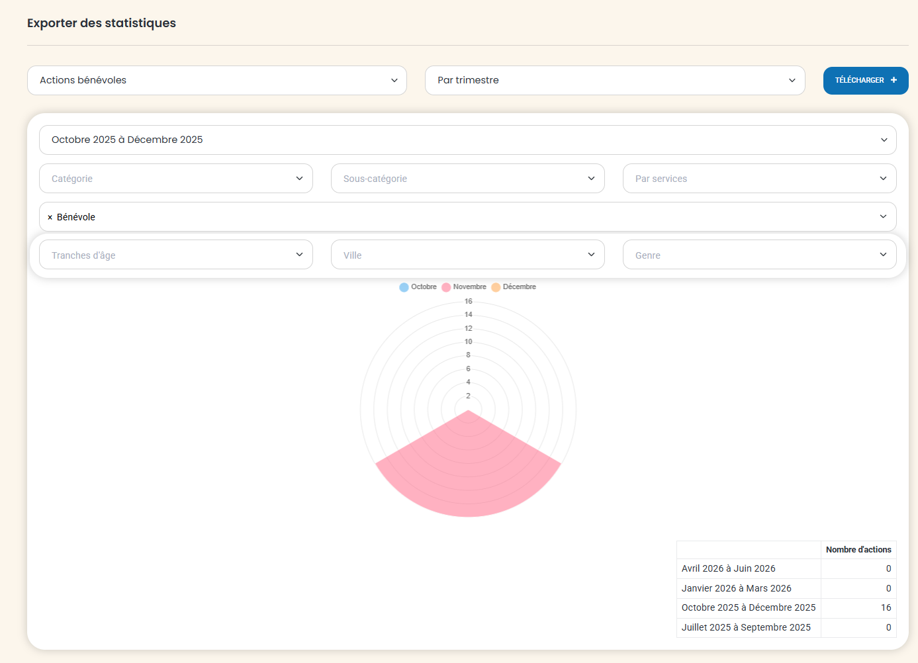Screen dimensions: 918x663
Task: Remove the Bénévole tag with x icon
Action: [x=50, y=217]
